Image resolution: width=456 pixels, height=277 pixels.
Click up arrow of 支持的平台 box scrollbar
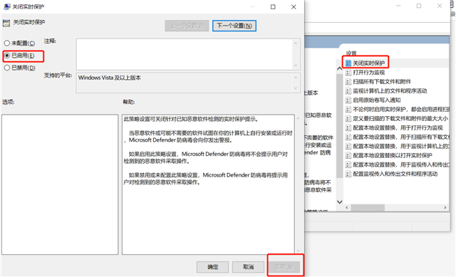[x=296, y=78]
